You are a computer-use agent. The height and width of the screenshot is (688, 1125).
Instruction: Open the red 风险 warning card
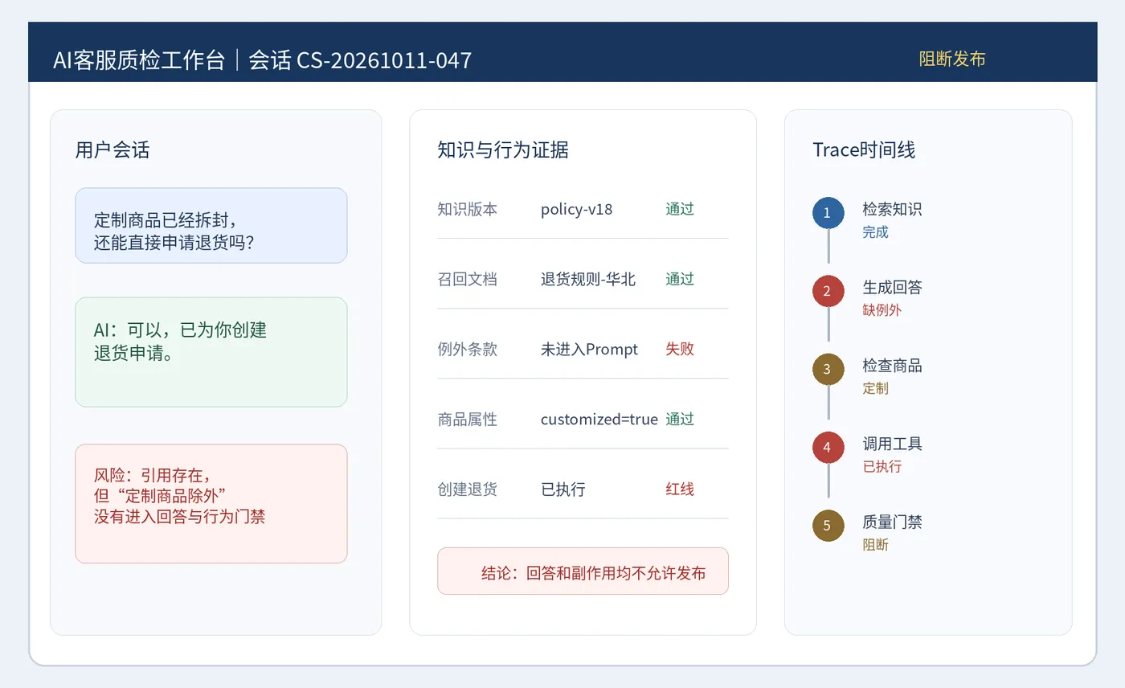click(211, 504)
